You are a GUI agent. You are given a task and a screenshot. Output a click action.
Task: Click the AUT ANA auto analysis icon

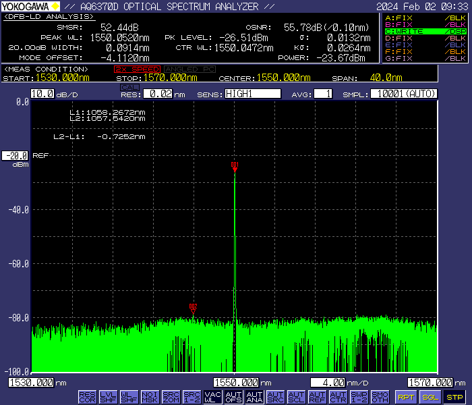click(x=254, y=396)
